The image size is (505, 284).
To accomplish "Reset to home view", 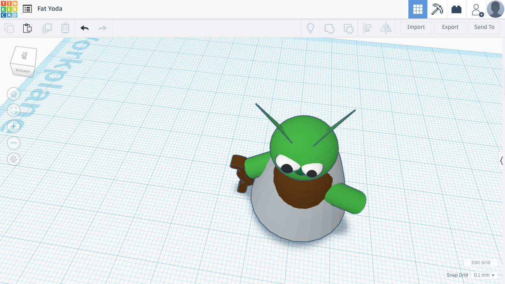I will (14, 94).
